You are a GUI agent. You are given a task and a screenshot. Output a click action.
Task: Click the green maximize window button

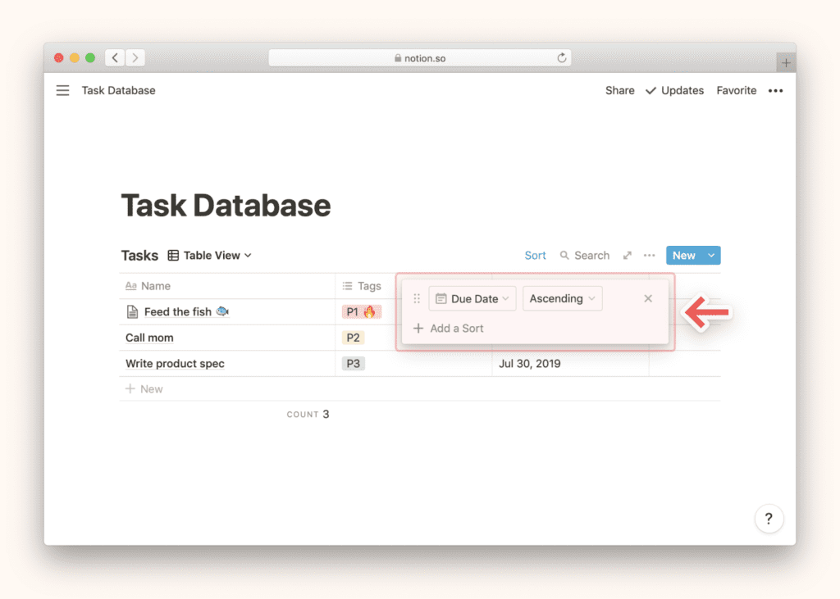90,58
